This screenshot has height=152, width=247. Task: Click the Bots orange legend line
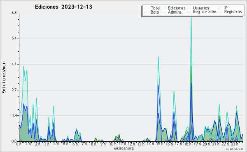pos(146,12)
